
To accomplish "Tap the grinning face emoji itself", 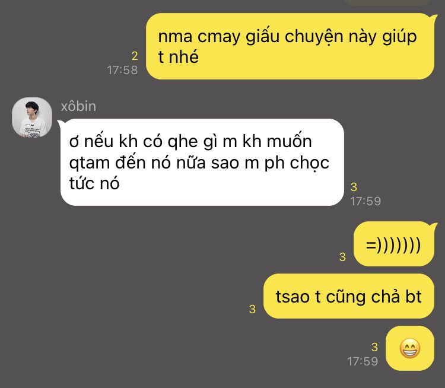I will [x=410, y=348].
